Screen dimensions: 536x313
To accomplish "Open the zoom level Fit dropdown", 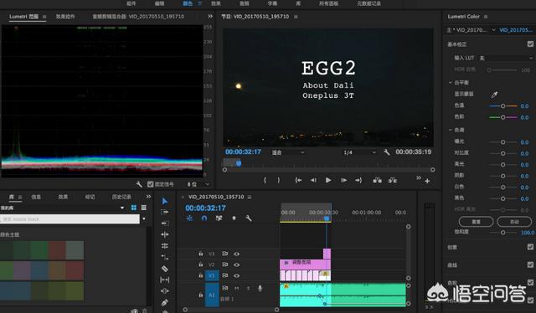I will [288, 152].
